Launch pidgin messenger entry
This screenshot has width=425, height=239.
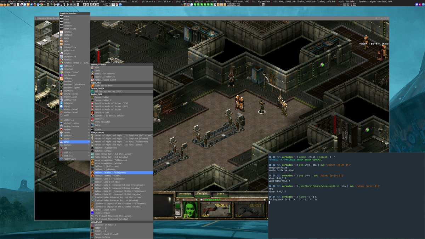point(75,53)
